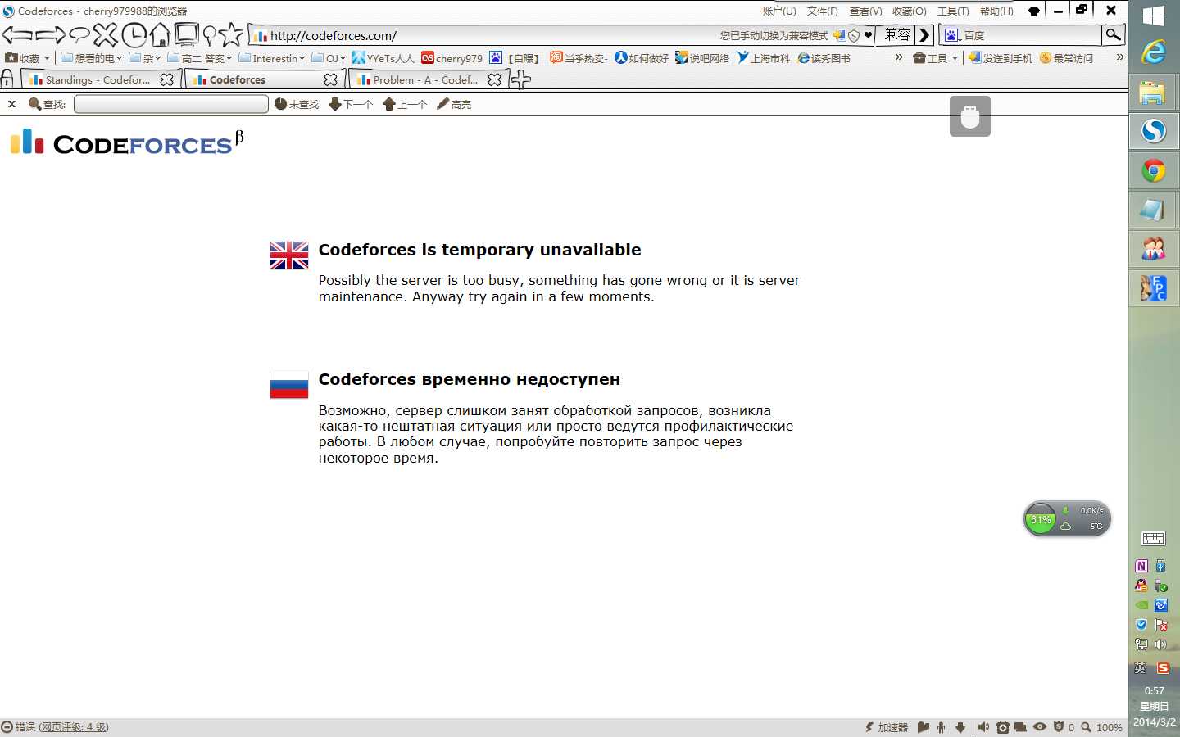1180x737 pixels.
Task: Click 发送到手机 button
Action: [x=1000, y=58]
